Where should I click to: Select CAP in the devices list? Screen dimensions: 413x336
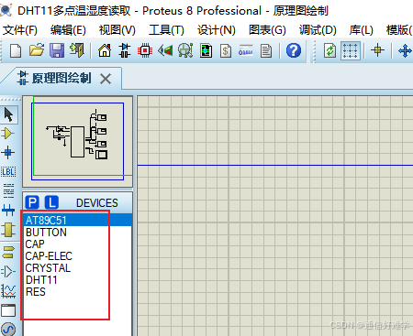coord(78,244)
